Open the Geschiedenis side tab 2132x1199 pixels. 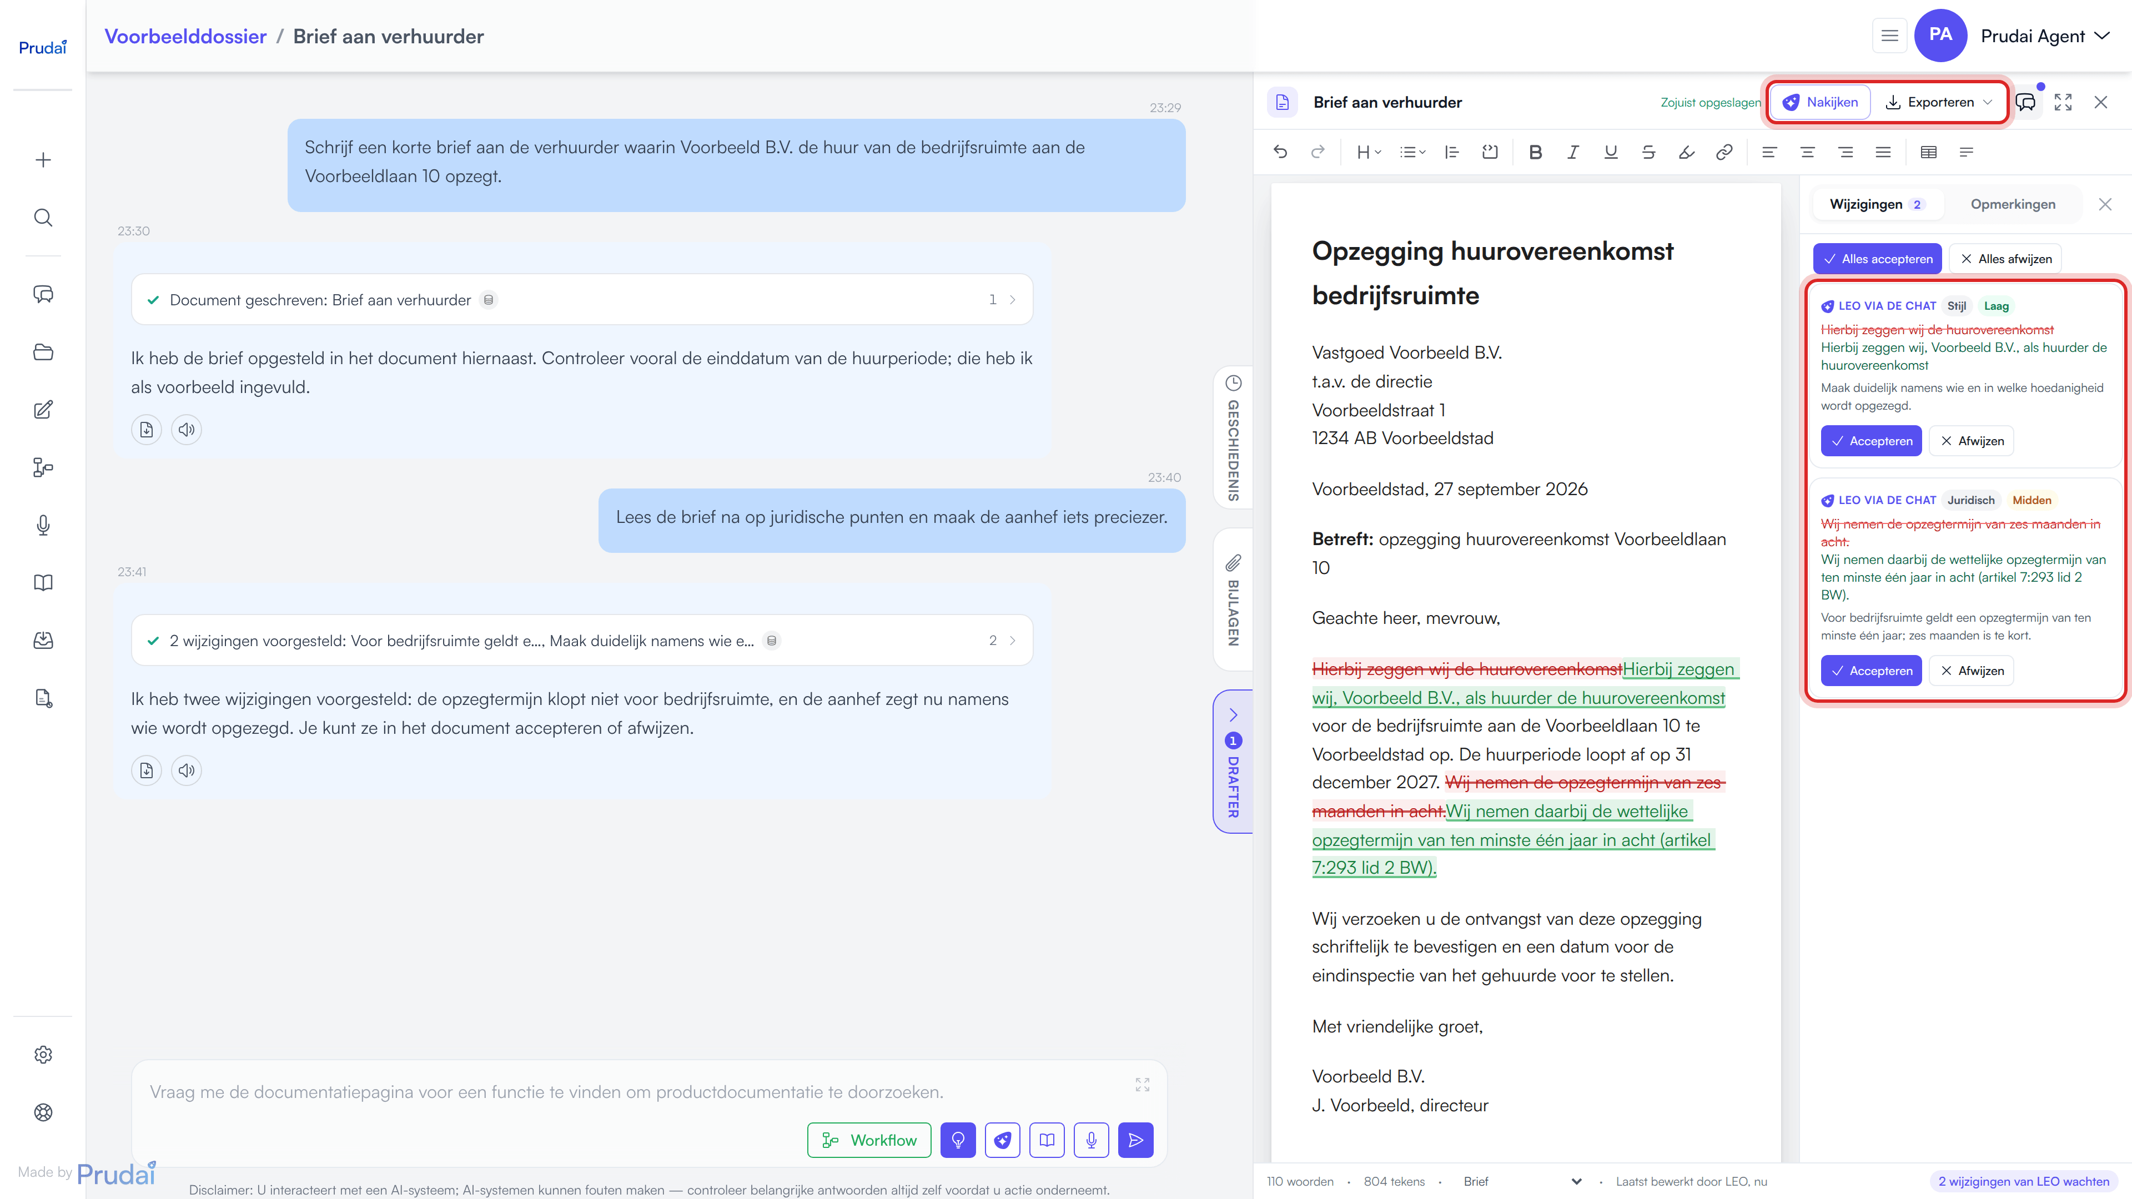click(x=1233, y=438)
